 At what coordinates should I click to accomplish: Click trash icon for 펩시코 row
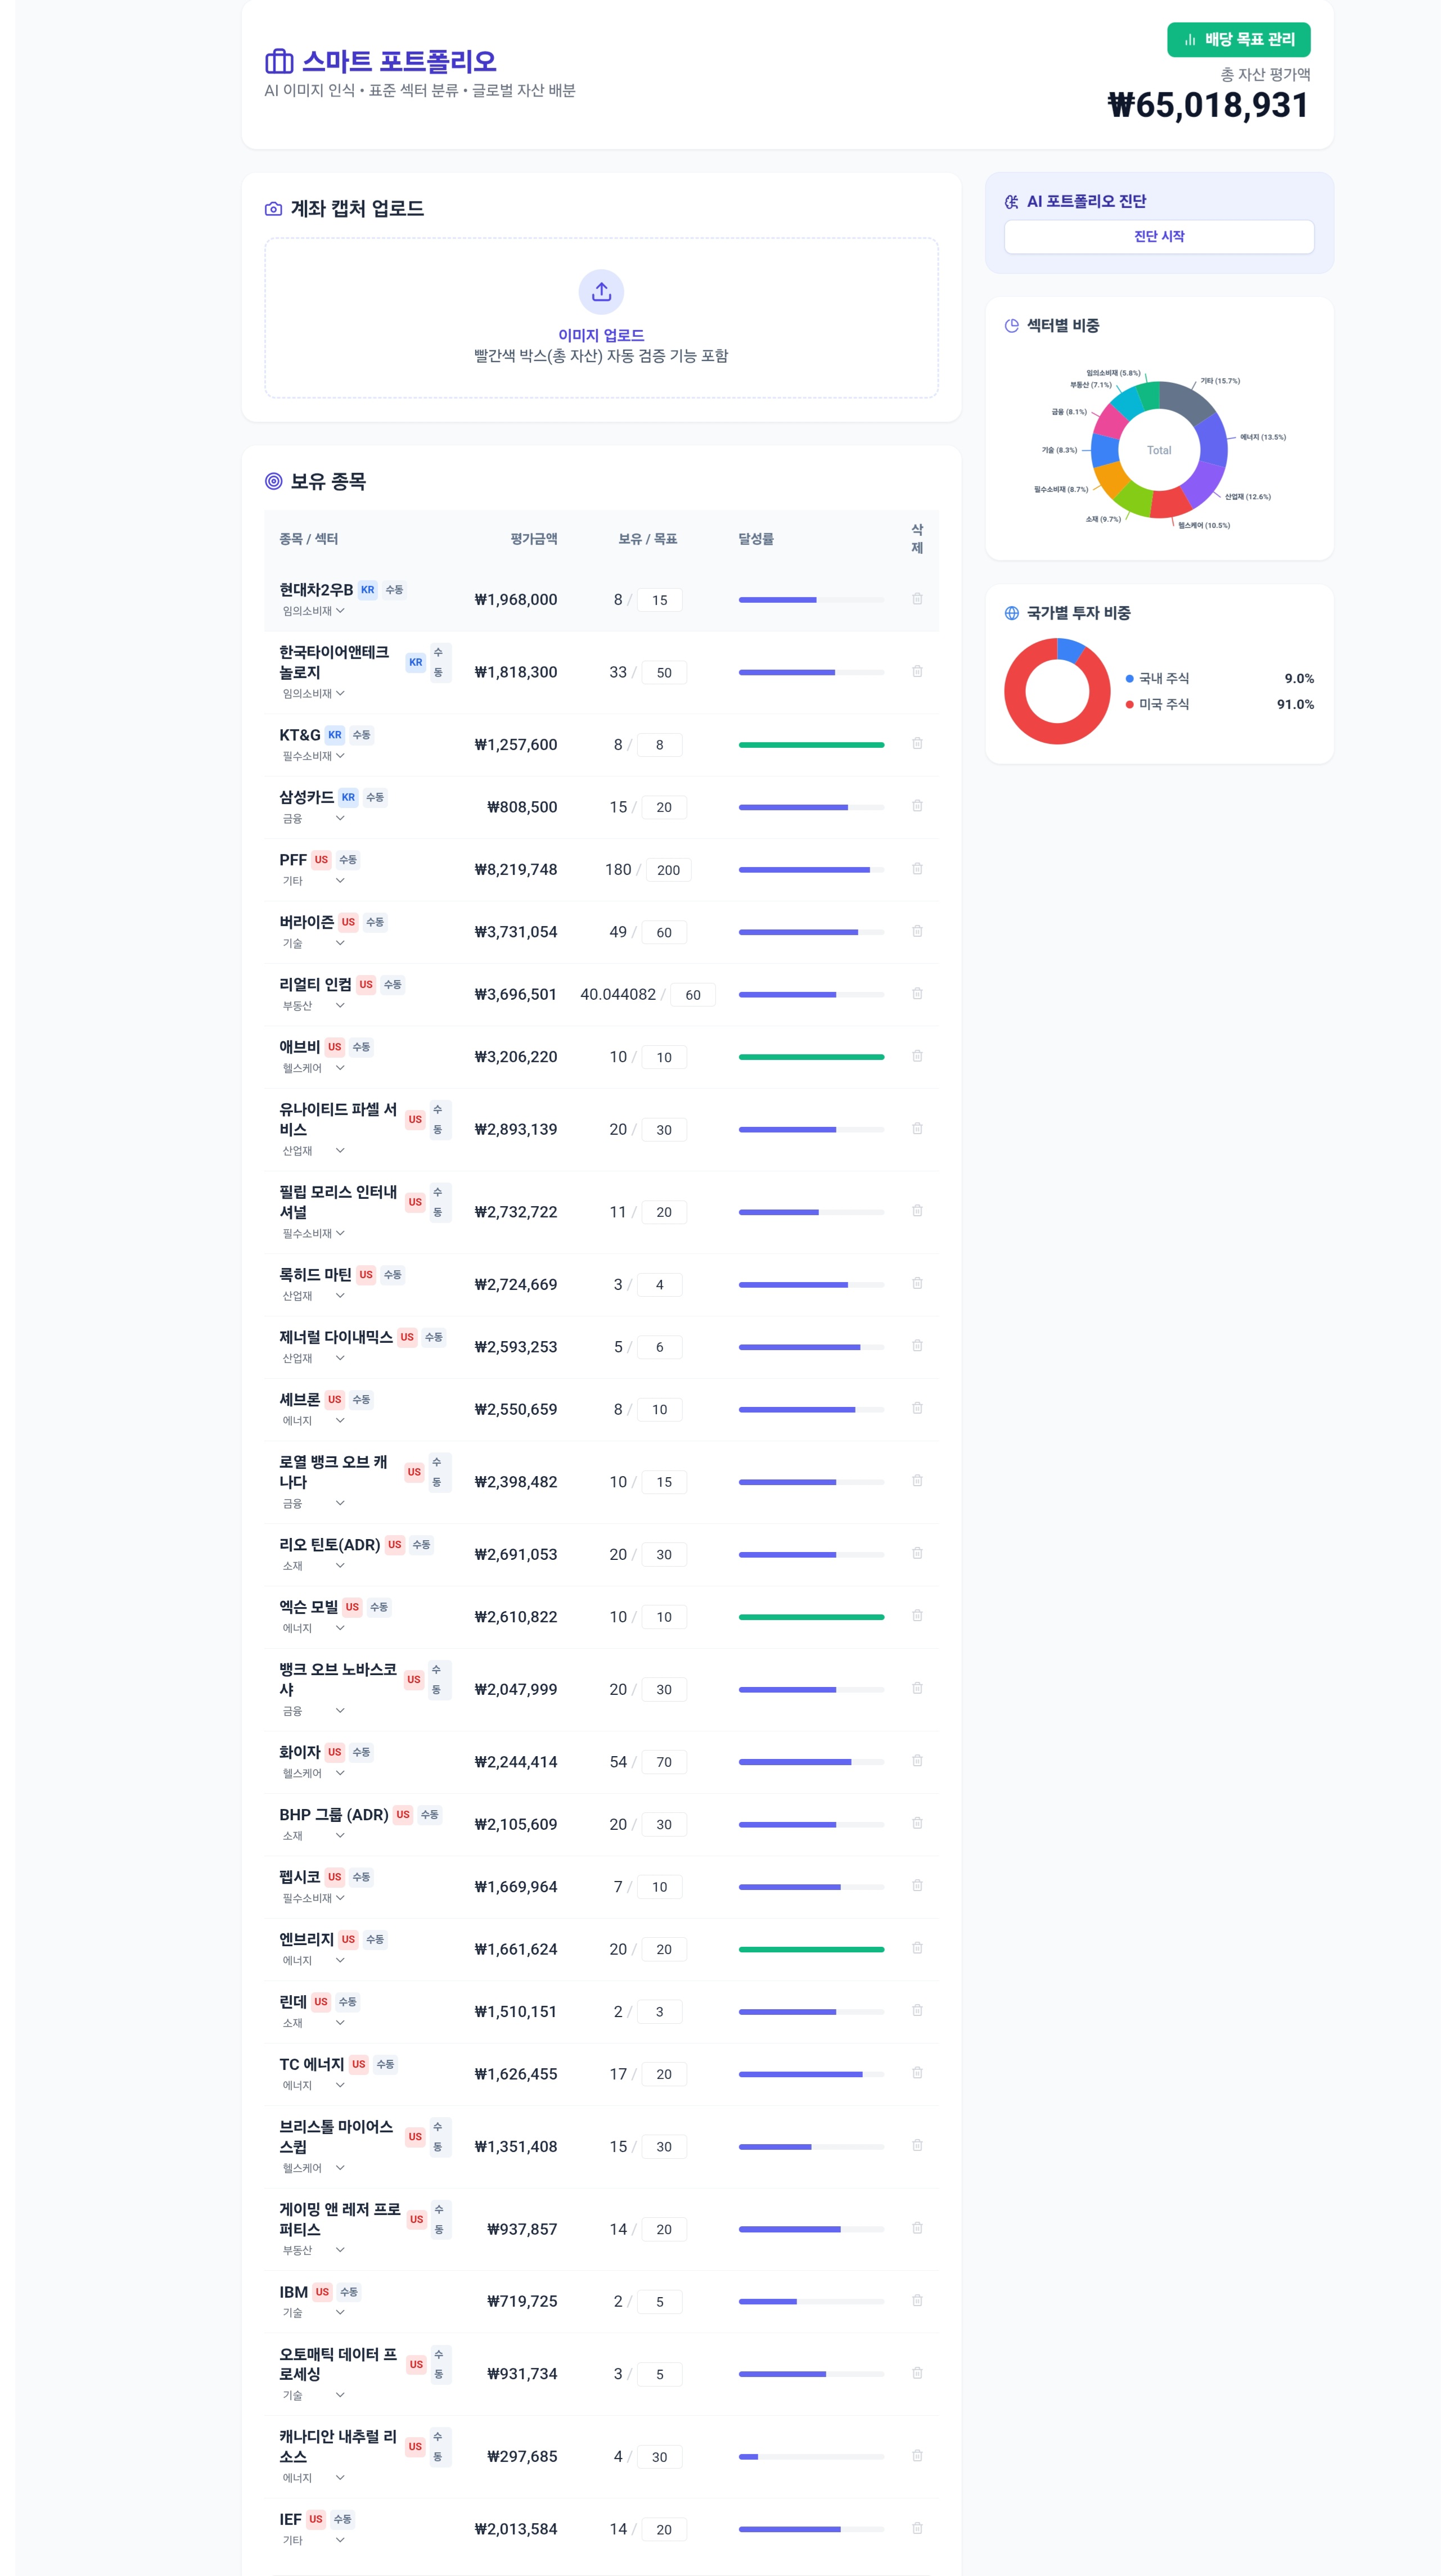917,1886
